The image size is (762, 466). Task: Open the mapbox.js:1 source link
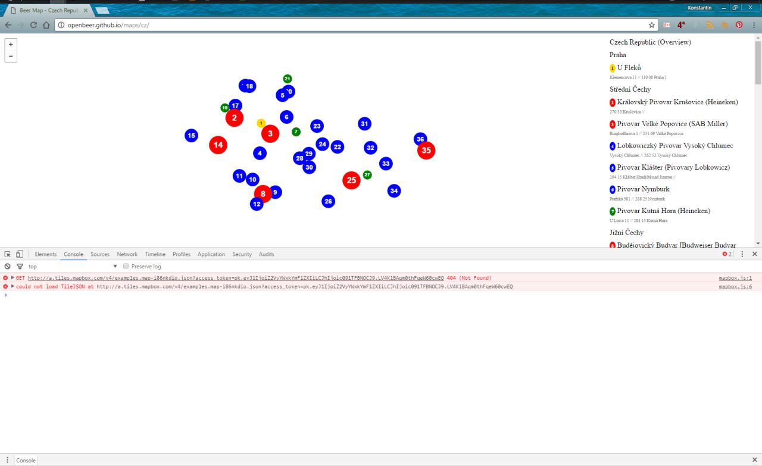point(735,278)
